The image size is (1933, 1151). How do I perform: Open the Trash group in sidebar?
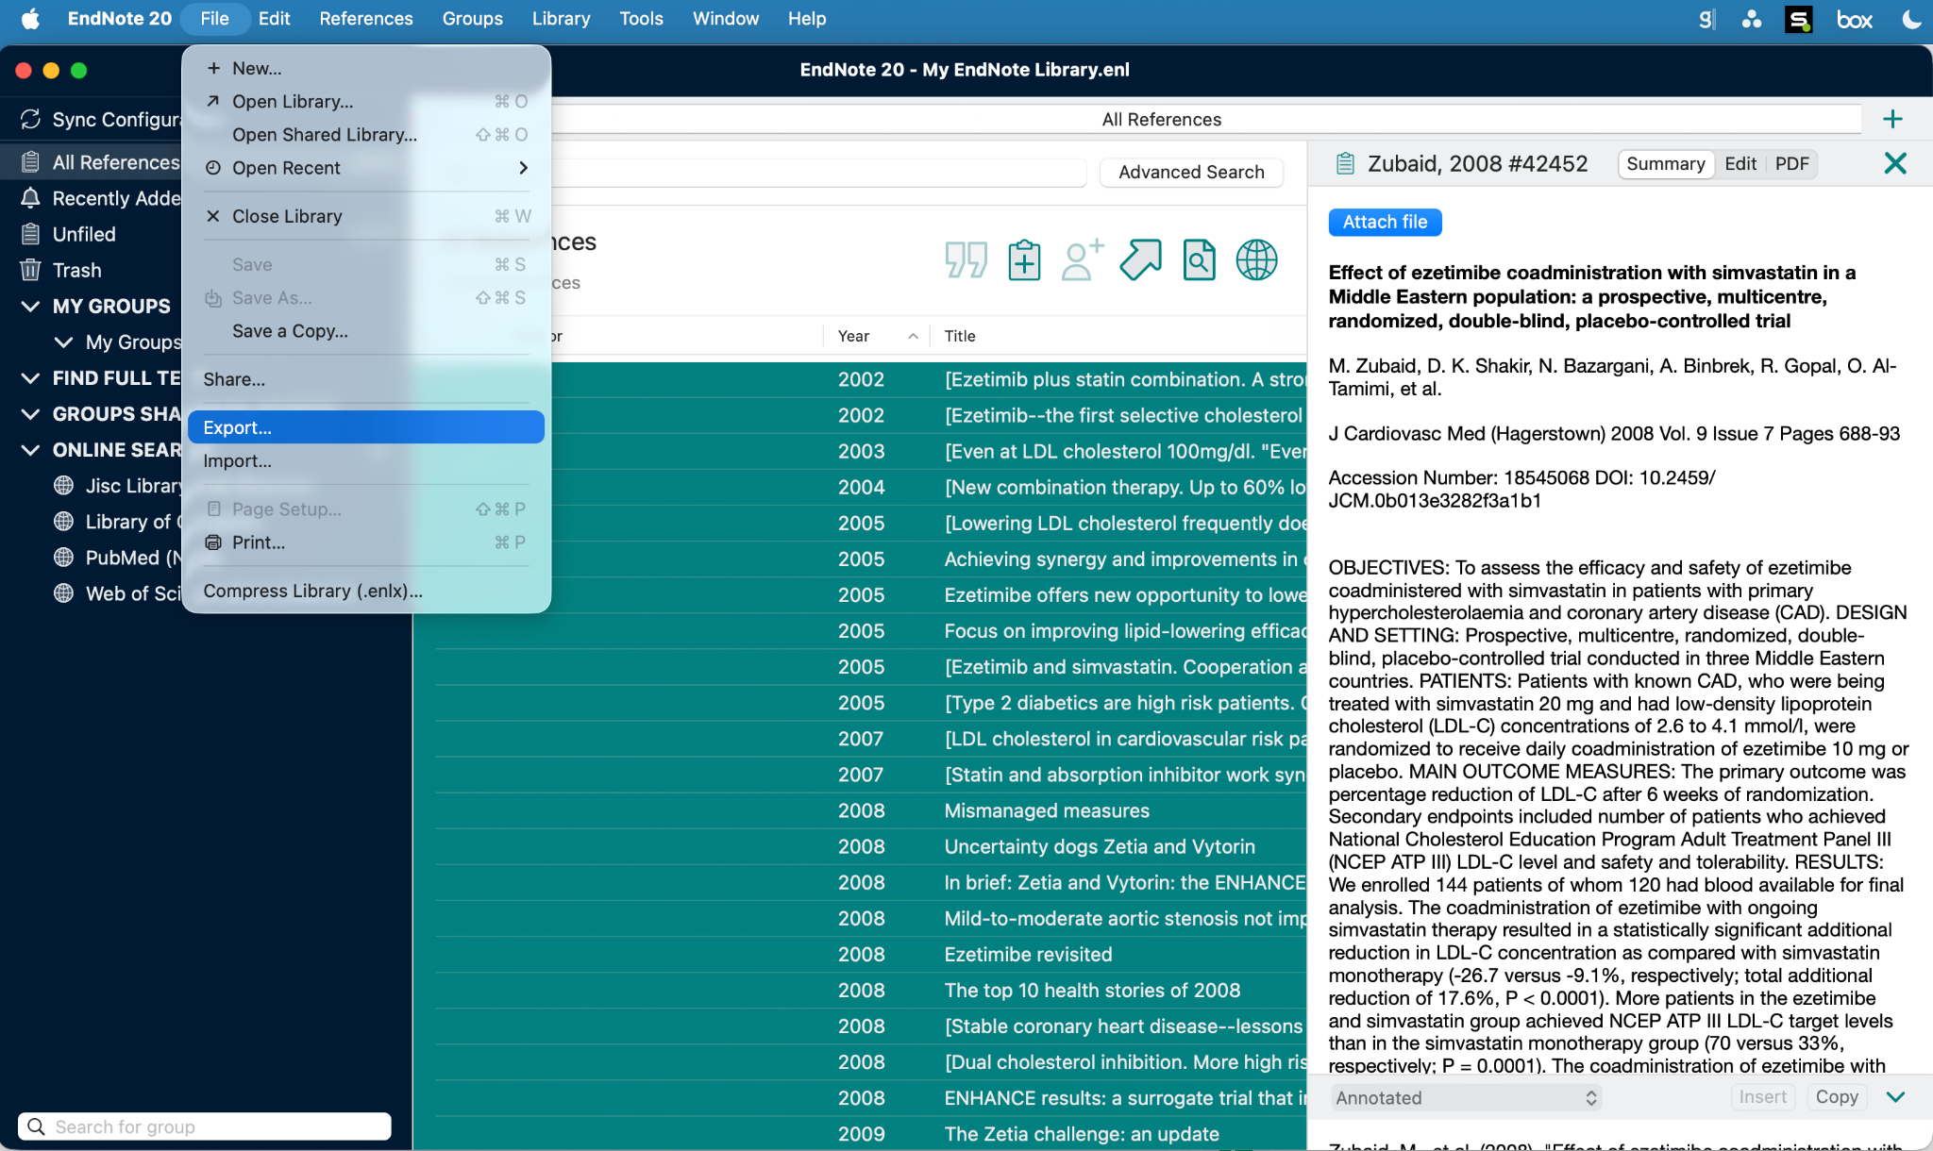click(76, 271)
